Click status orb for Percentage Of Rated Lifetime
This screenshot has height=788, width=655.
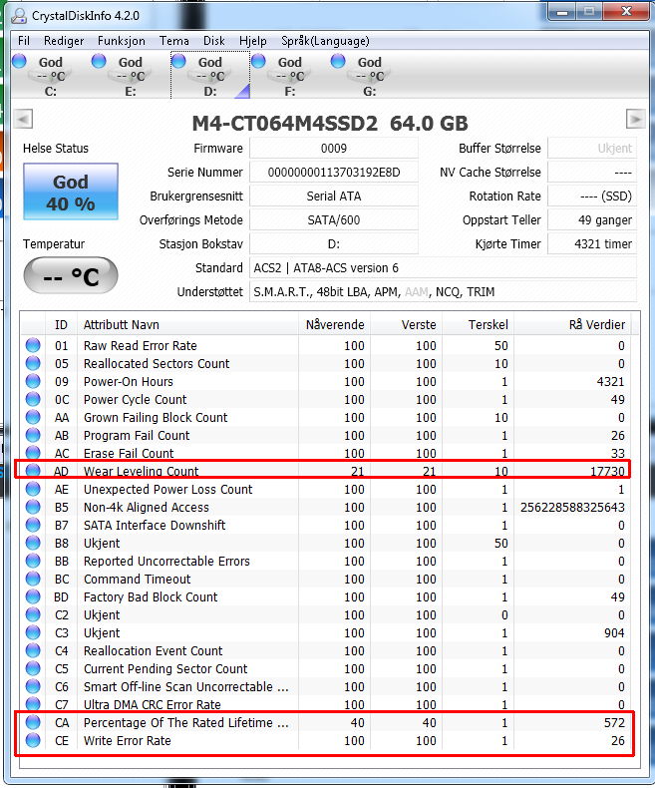[x=33, y=723]
